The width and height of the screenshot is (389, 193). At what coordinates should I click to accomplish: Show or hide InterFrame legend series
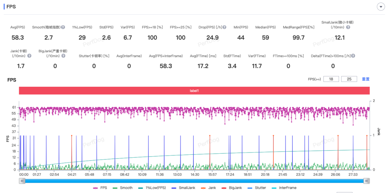pyautogui.click(x=283, y=188)
